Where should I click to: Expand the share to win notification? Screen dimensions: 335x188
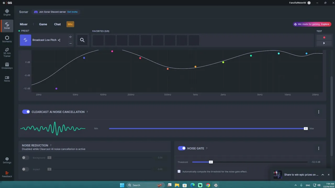pyautogui.click(x=323, y=175)
